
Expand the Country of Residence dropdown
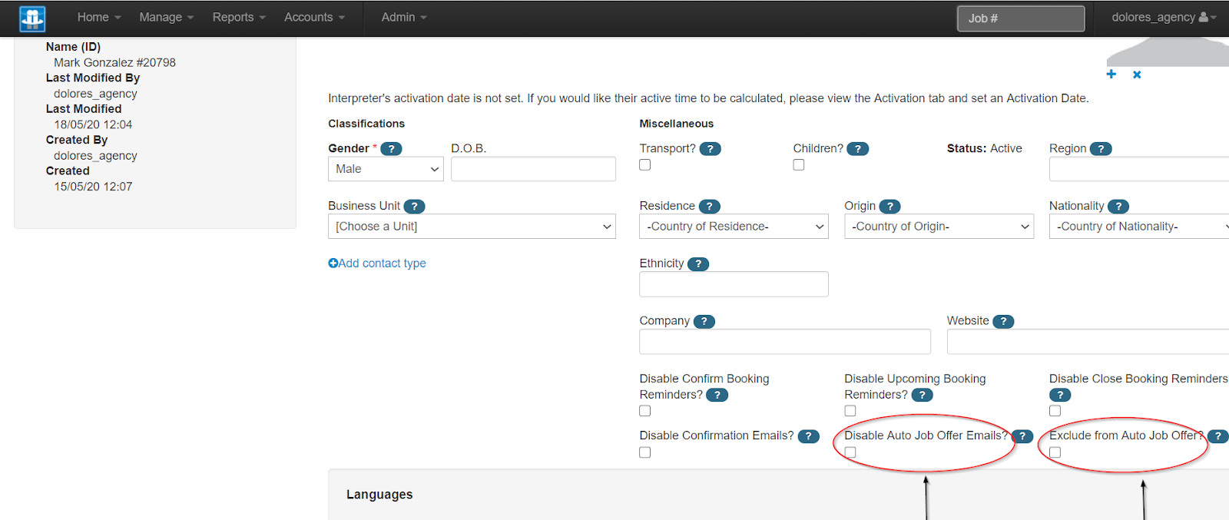(x=734, y=227)
